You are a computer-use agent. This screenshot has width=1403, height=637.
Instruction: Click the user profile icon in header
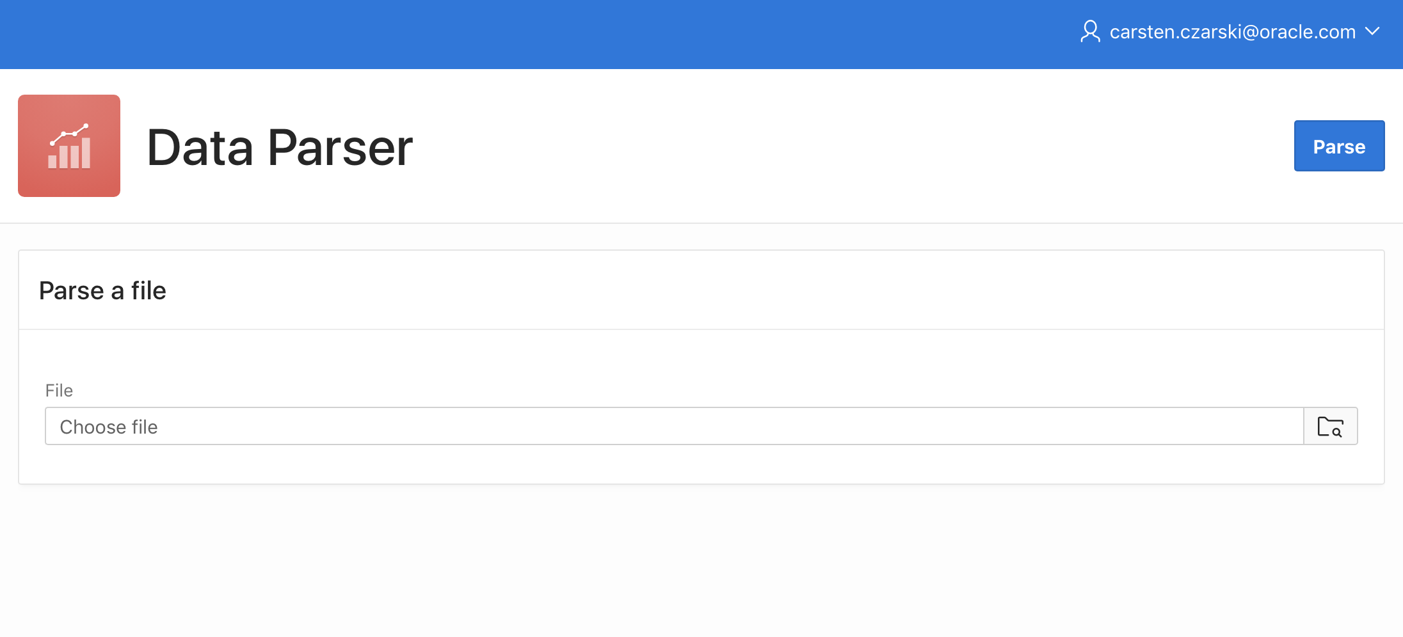click(x=1090, y=31)
